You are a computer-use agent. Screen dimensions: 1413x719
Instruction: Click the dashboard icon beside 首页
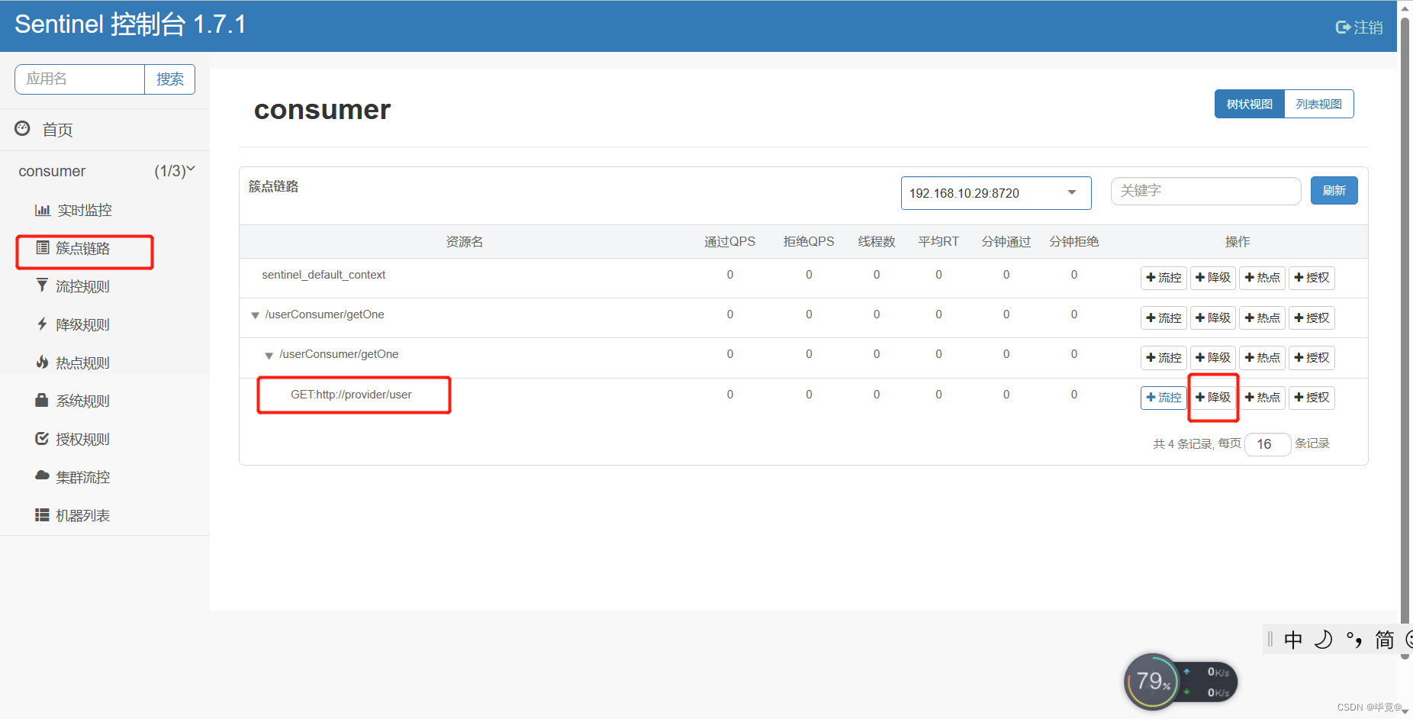click(22, 128)
